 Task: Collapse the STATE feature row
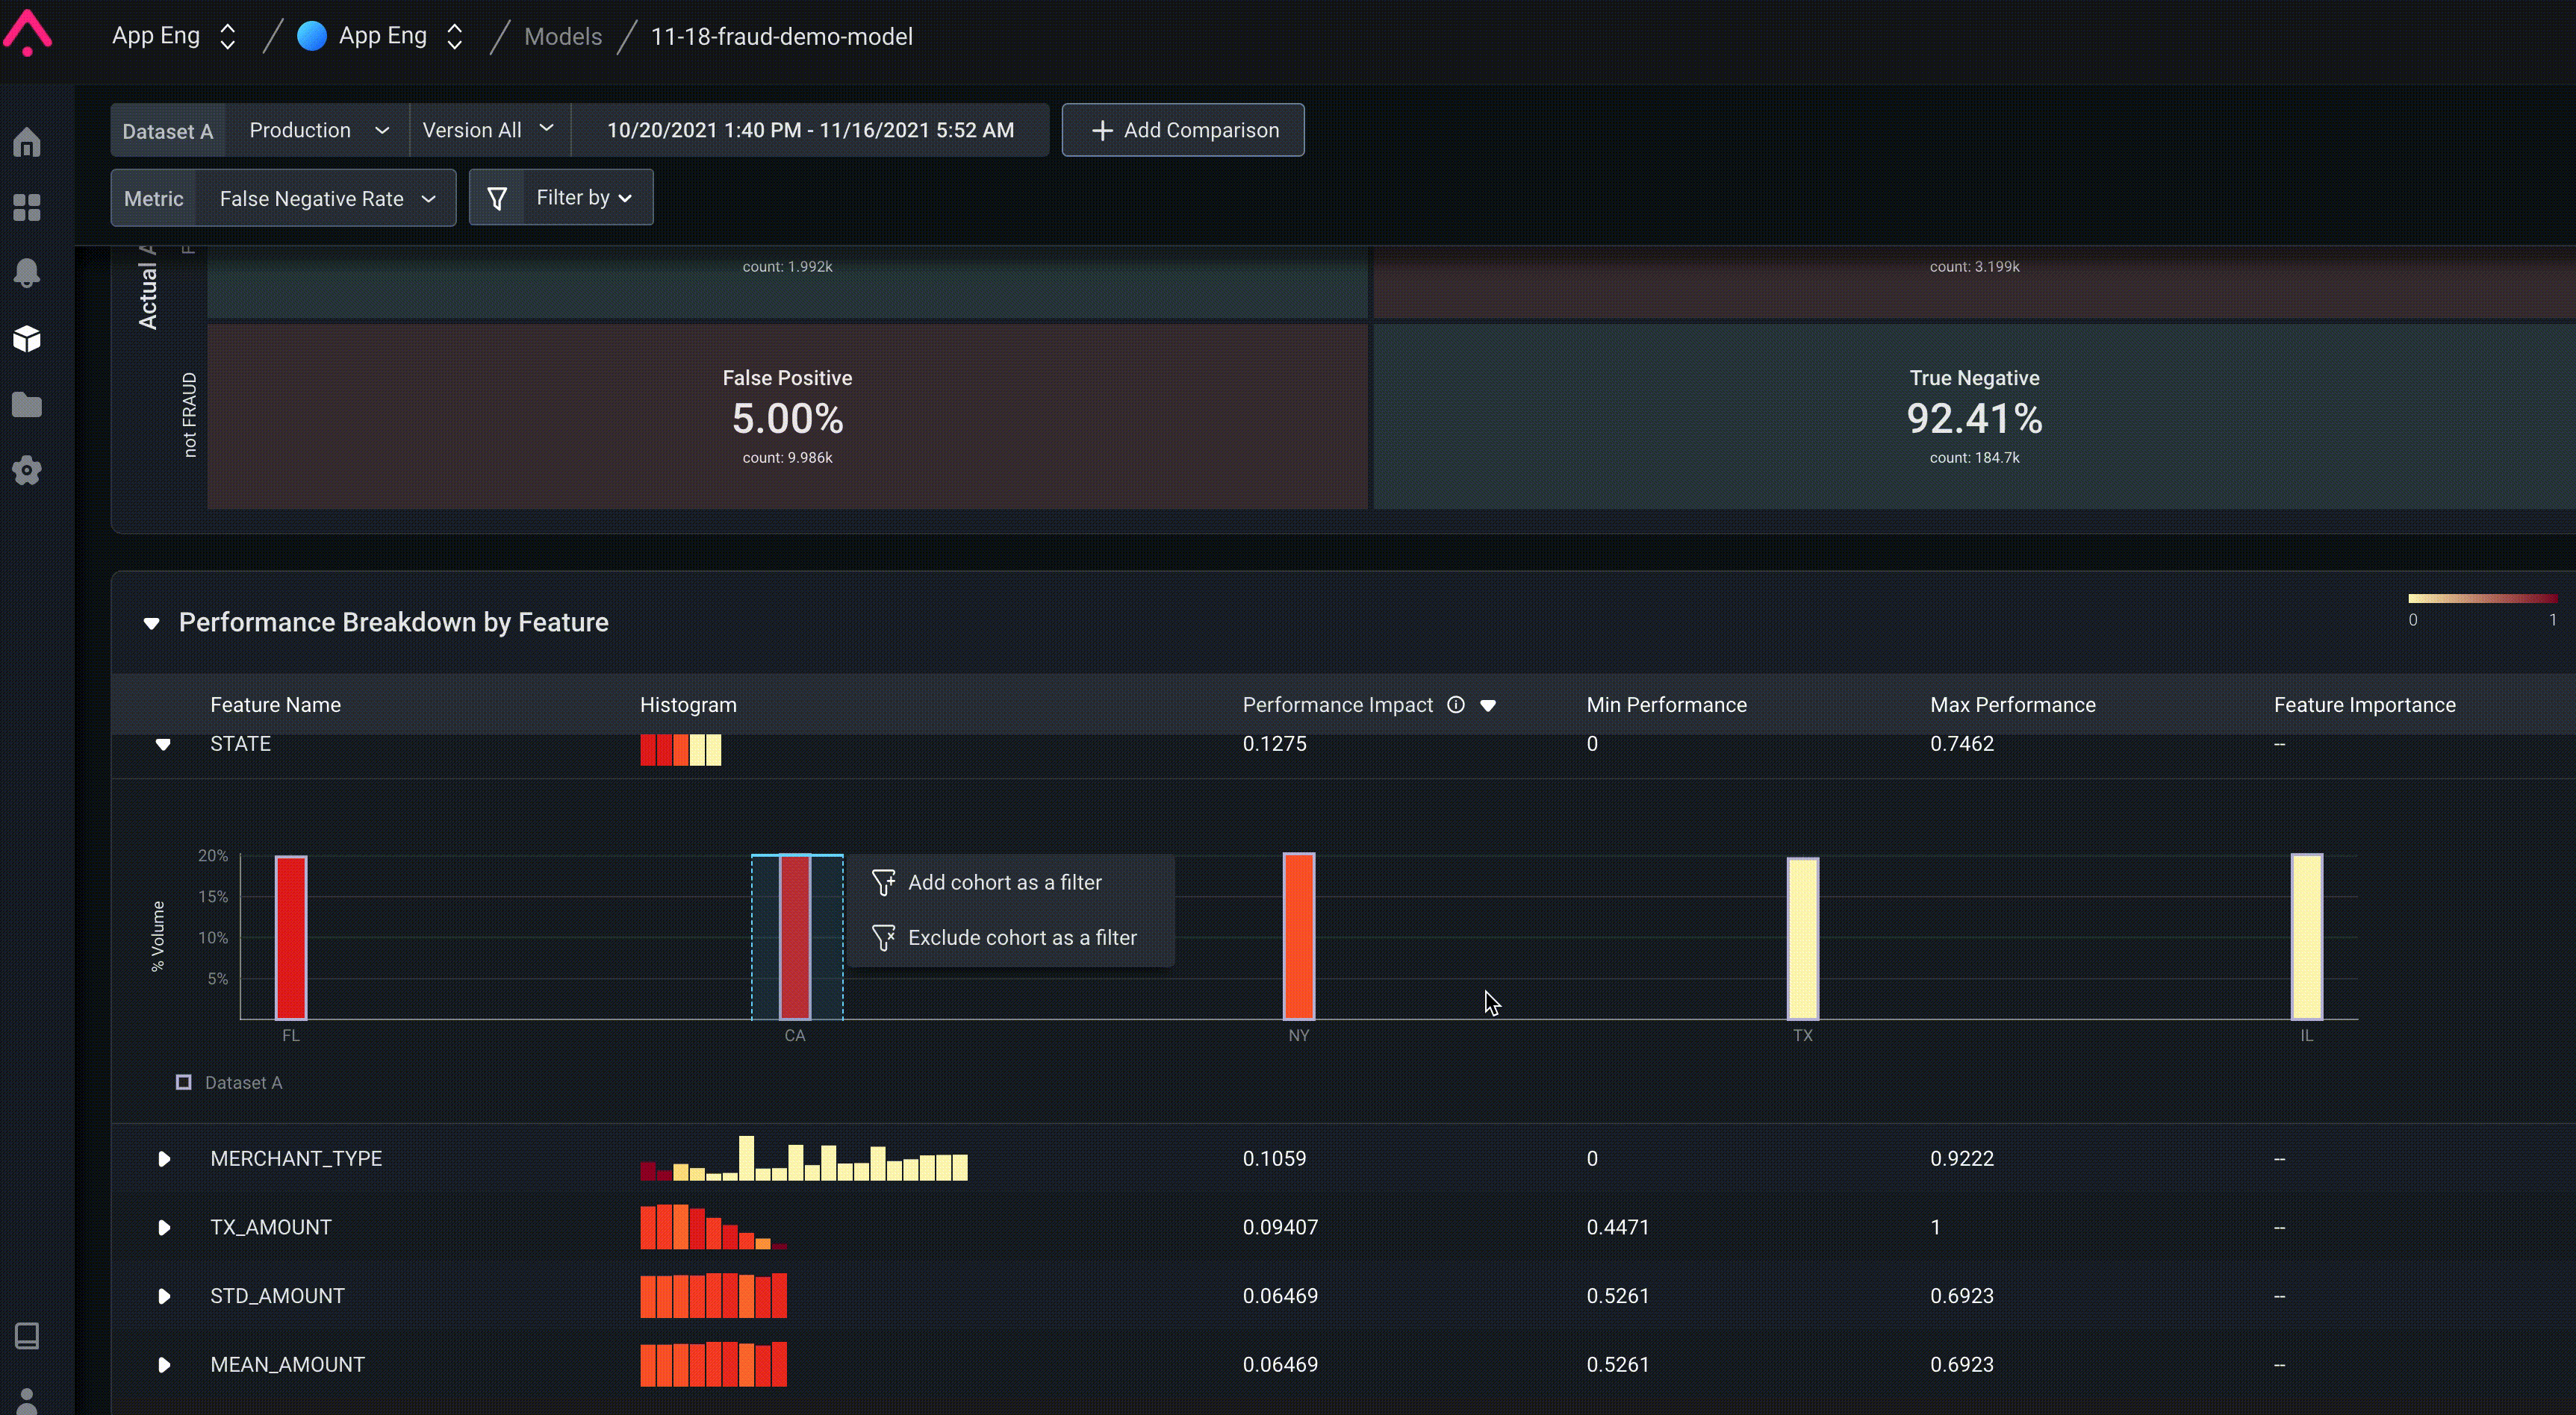pyautogui.click(x=163, y=745)
